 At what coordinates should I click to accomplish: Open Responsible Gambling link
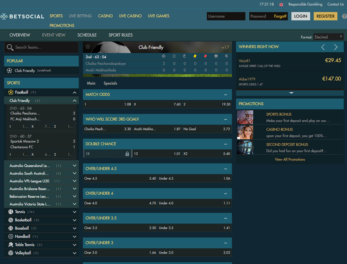pos(305,4)
